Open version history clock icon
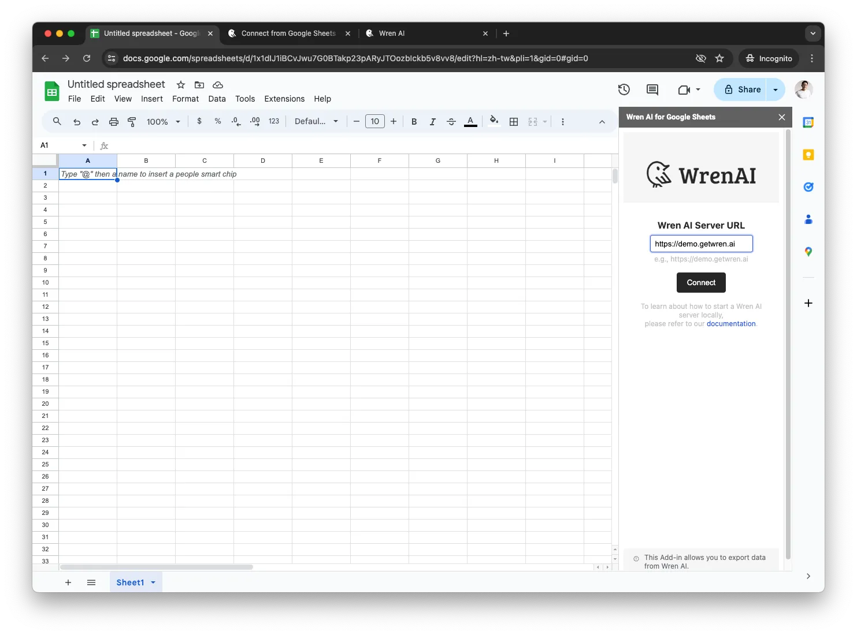 click(x=624, y=89)
